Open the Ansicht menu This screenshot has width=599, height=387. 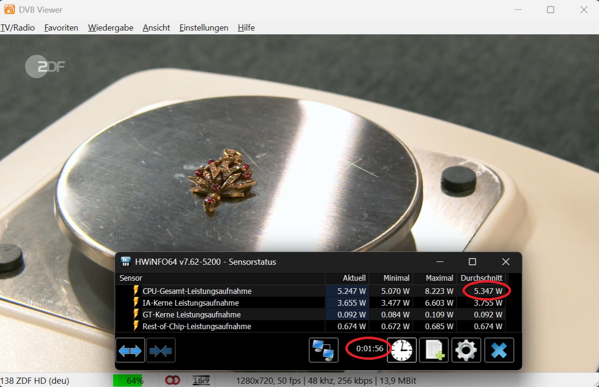click(x=156, y=28)
